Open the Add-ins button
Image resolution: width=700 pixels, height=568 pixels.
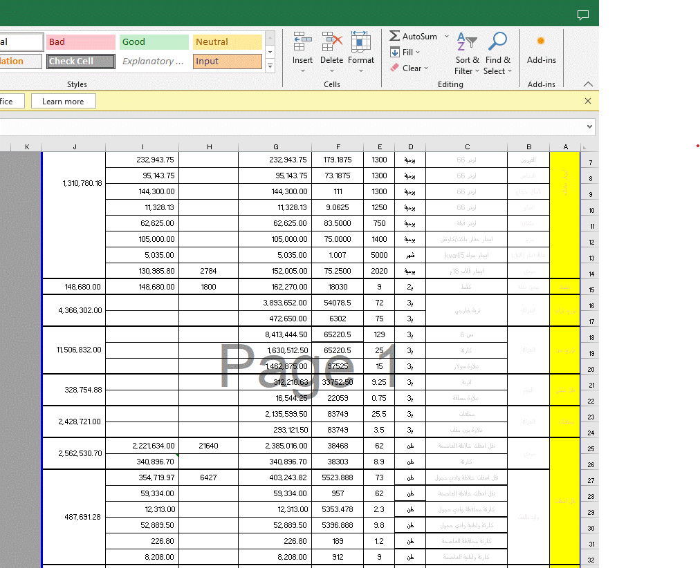click(x=541, y=48)
